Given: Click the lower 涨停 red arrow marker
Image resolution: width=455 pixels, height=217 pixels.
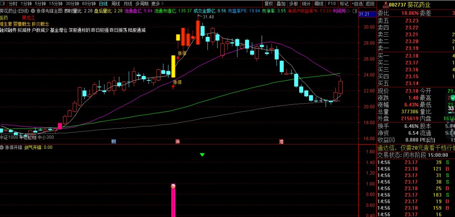Looking at the screenshot, I should coord(173,87).
